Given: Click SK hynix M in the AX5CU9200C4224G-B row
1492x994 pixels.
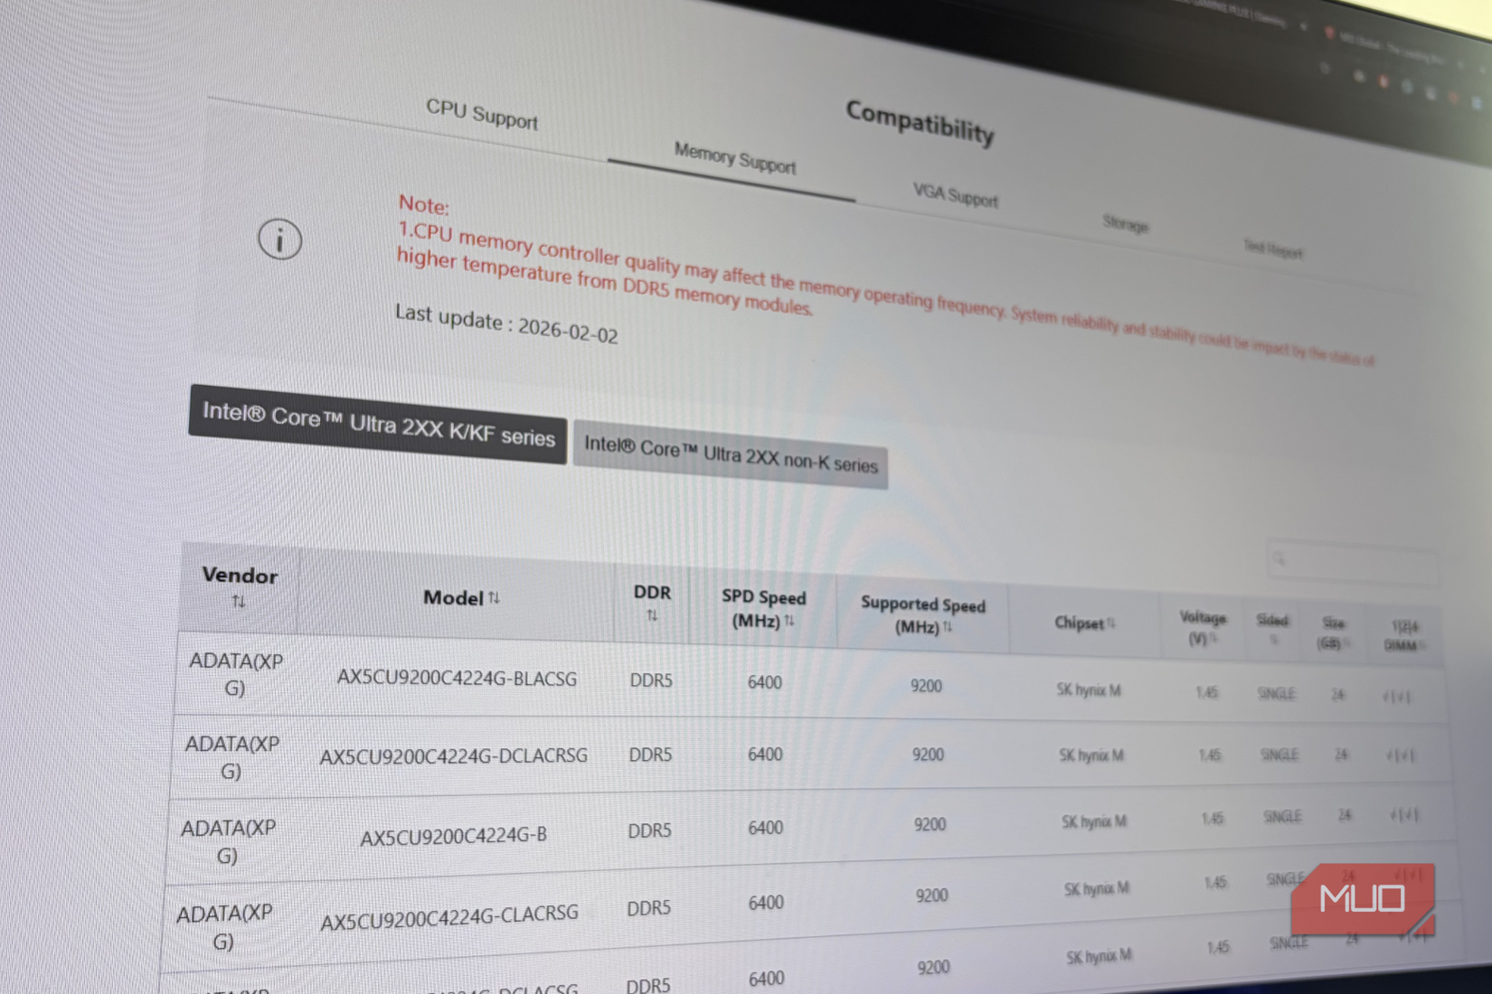Looking at the screenshot, I should coord(1094,821).
